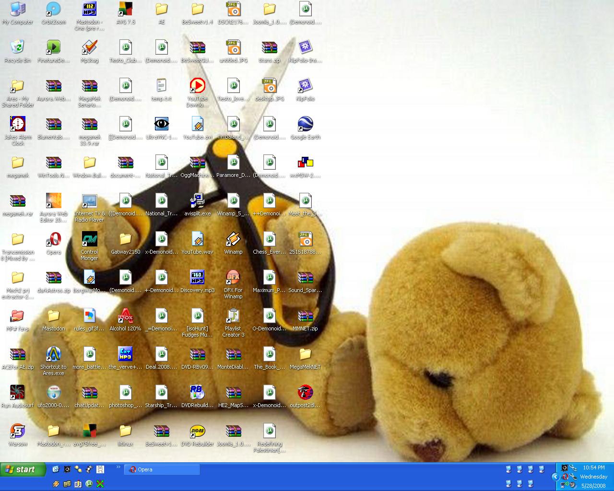Open the DFX For Winamp shortcut
This screenshot has width=614, height=491.
coord(233,278)
